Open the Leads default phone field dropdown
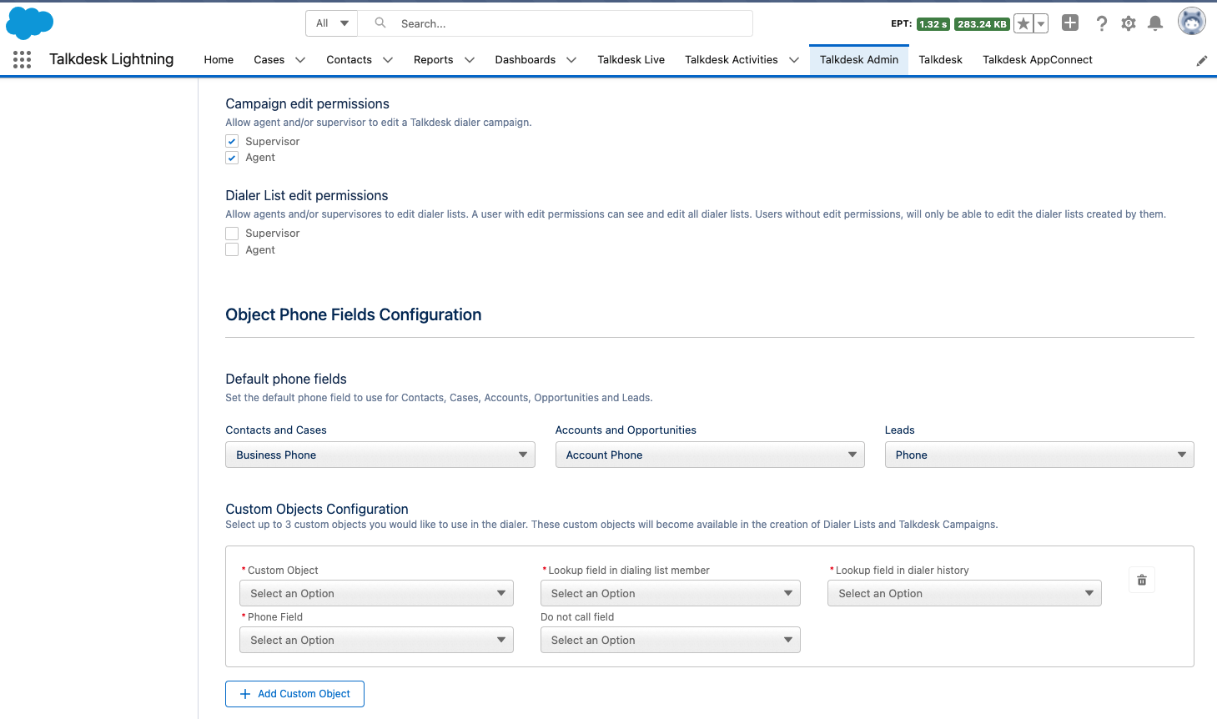The width and height of the screenshot is (1217, 719). [x=1038, y=455]
